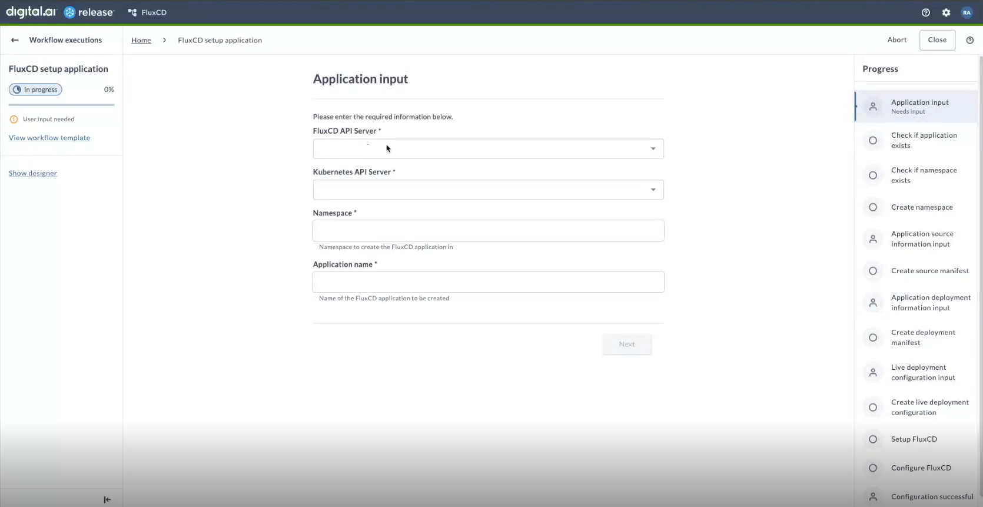
Task: Click the Close button
Action: tap(937, 40)
